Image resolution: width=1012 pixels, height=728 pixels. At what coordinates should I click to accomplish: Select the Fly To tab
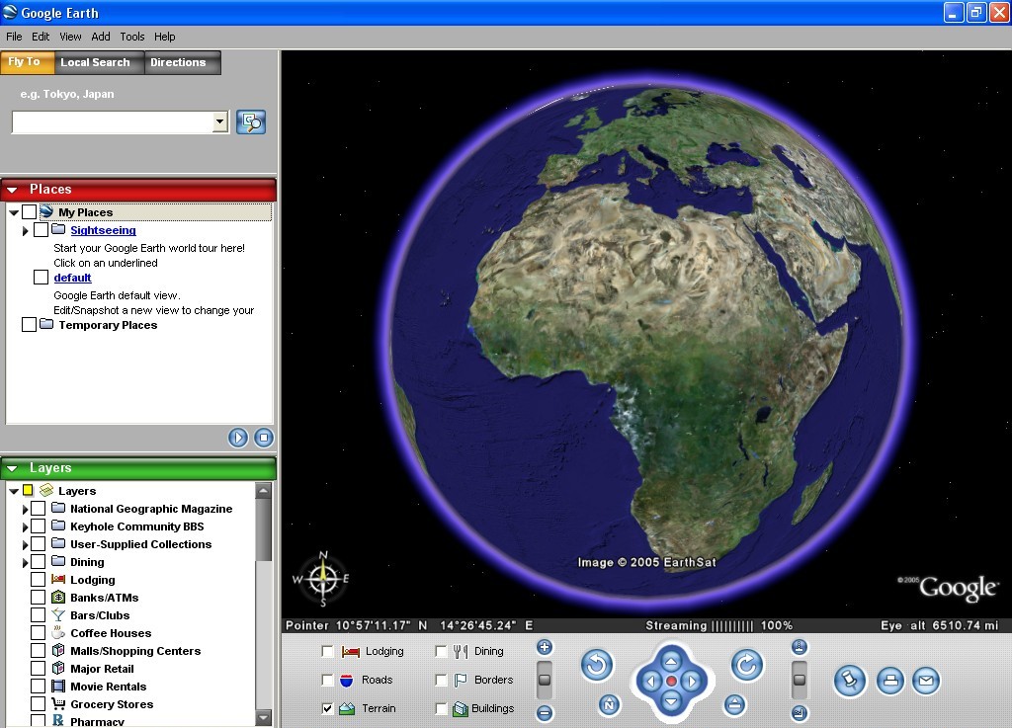coord(25,62)
